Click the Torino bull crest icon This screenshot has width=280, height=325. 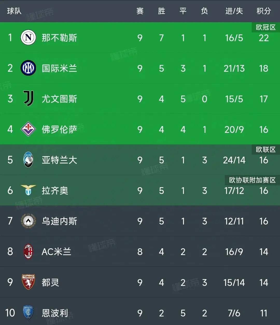pyautogui.click(x=28, y=282)
